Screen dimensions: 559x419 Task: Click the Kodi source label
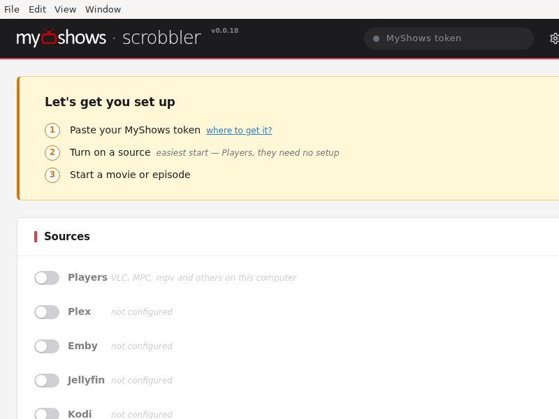click(80, 414)
